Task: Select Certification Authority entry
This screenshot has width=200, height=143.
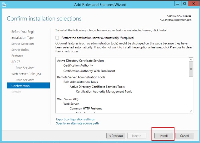Action: pyautogui.click(x=78, y=66)
